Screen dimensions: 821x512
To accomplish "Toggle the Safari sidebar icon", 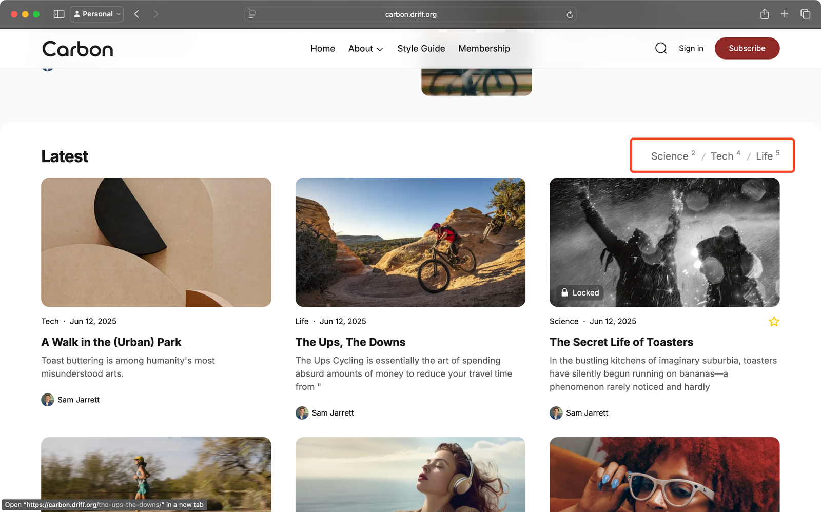I will click(x=59, y=14).
